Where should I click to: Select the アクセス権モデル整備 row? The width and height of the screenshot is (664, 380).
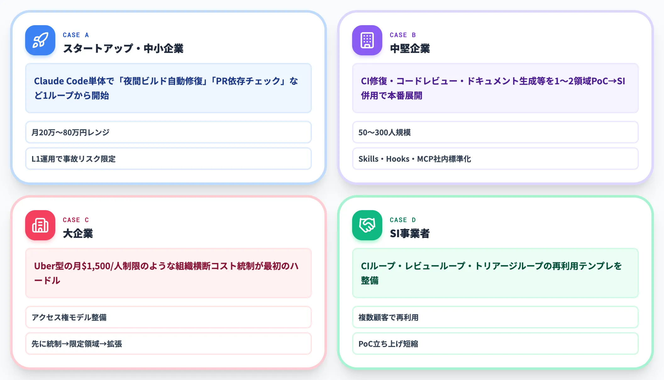click(169, 317)
